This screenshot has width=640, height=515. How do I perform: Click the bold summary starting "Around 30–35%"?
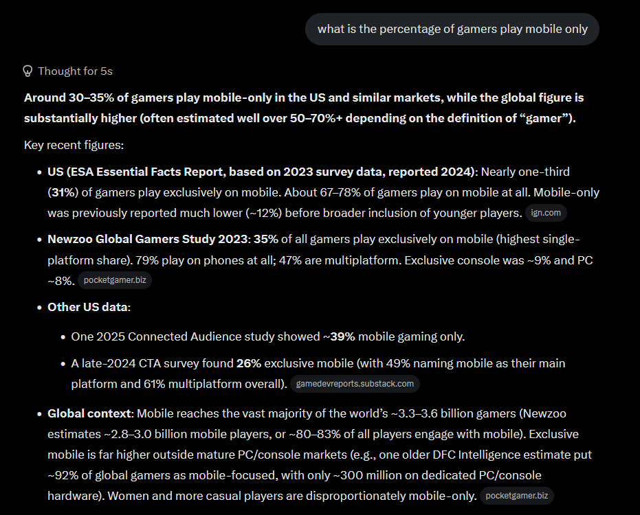coord(304,108)
